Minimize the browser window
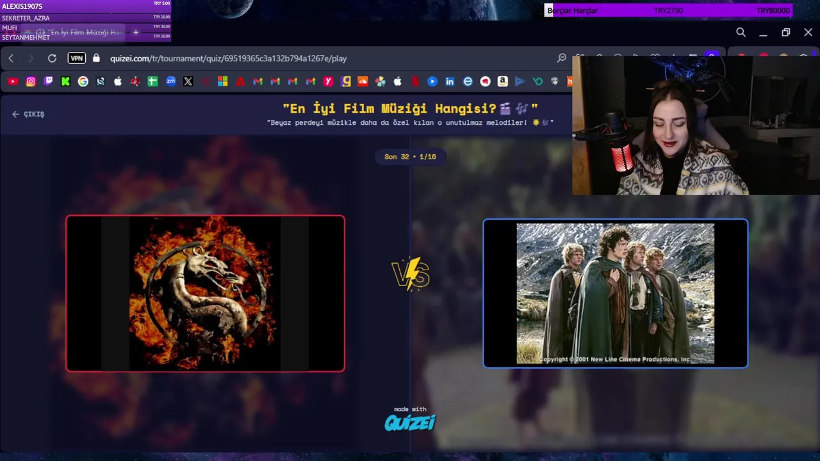Screen dimensions: 820x461 click(x=763, y=32)
